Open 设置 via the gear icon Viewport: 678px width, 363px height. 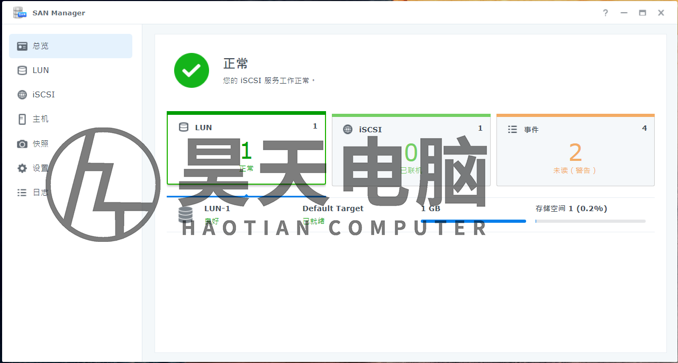pos(22,168)
